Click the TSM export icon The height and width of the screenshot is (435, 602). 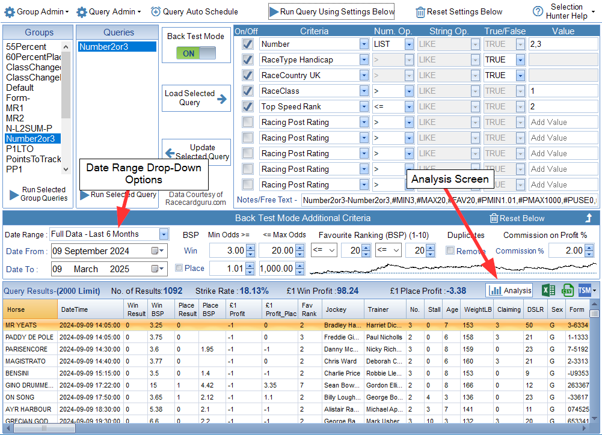point(585,290)
